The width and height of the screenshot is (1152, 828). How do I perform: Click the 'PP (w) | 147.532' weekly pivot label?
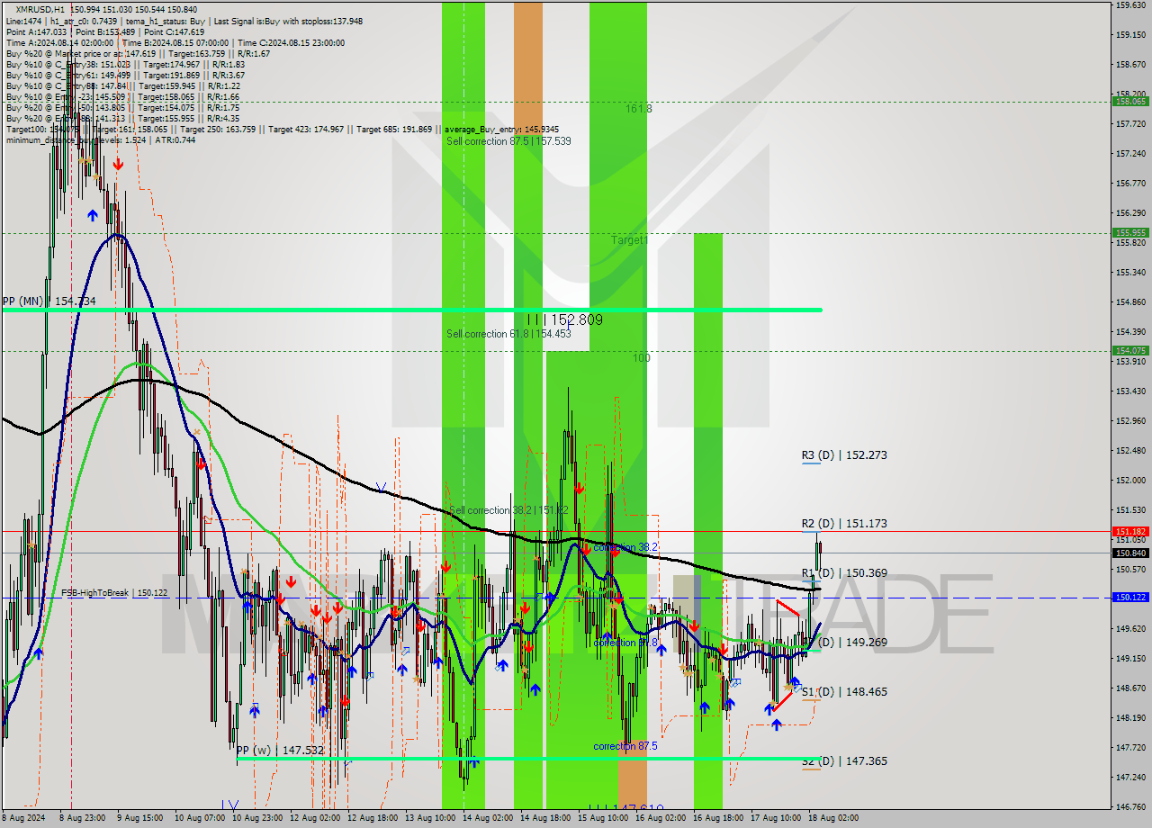(280, 750)
